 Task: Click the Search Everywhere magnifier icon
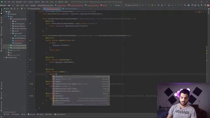(x=205, y=5)
